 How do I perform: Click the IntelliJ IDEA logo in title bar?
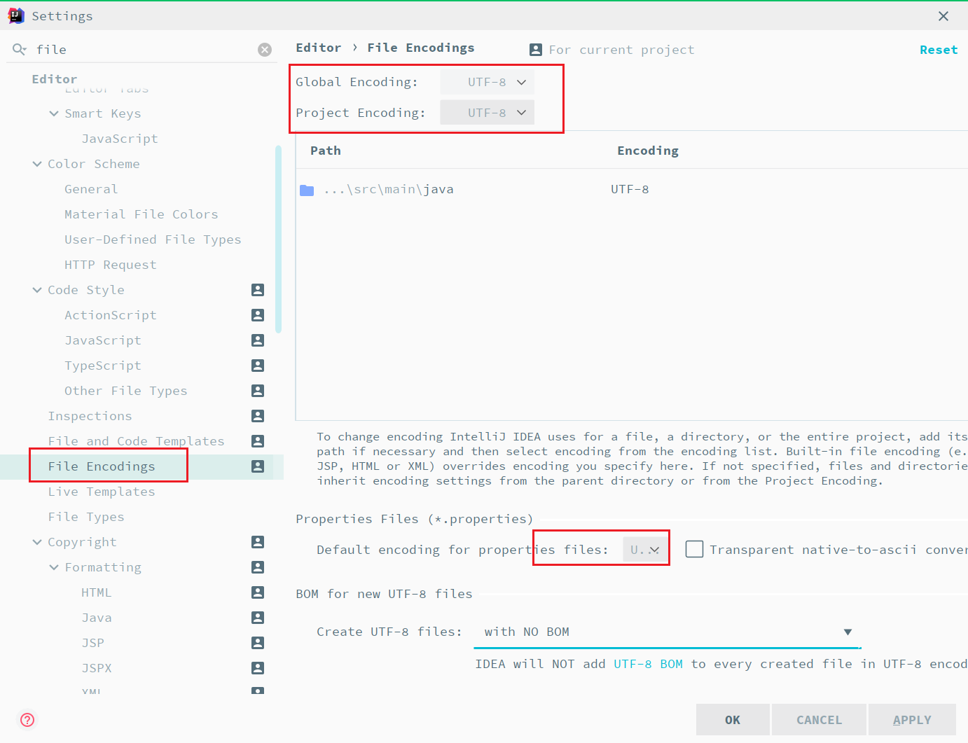click(15, 16)
